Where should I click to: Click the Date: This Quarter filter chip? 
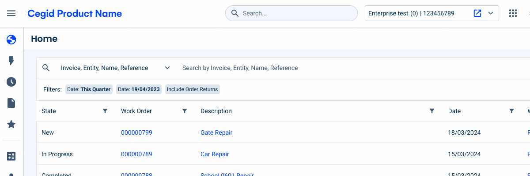click(88, 89)
